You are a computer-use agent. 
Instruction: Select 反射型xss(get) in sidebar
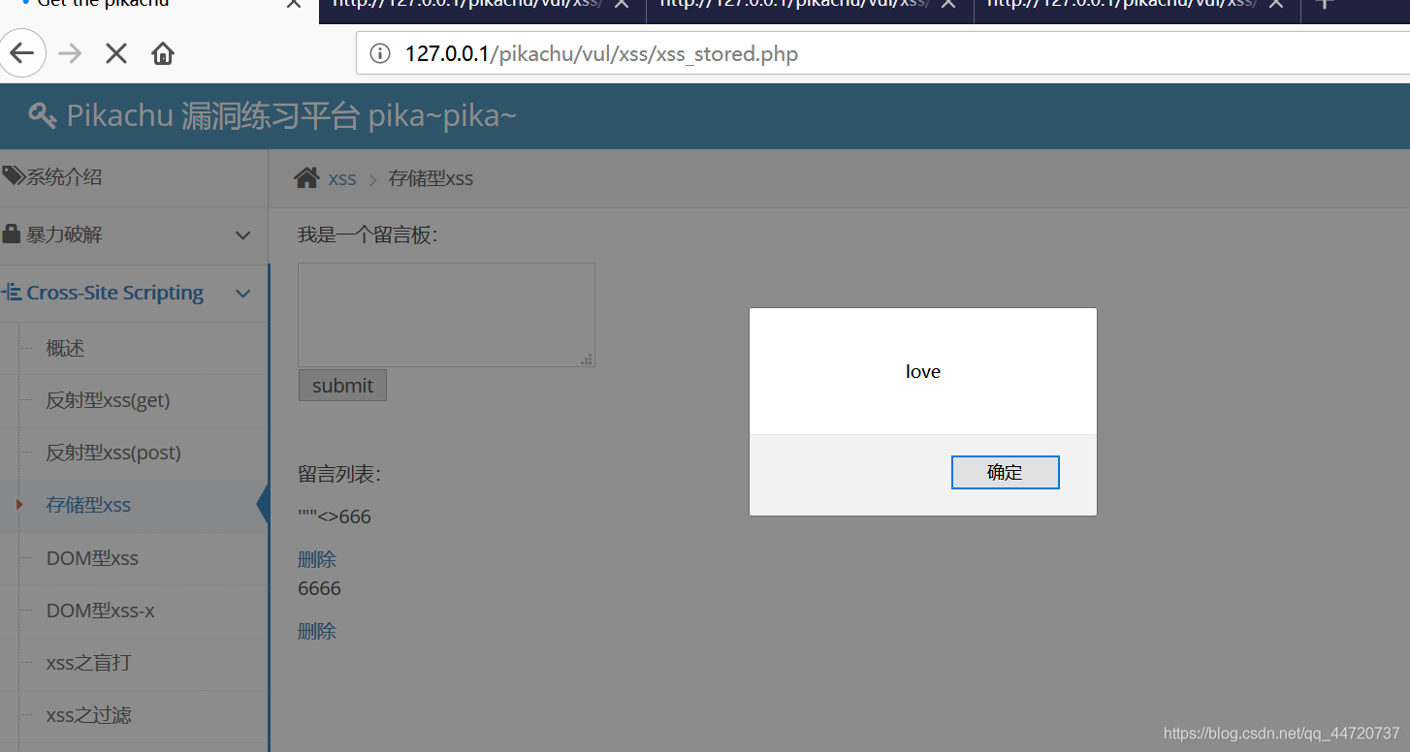(x=134, y=401)
